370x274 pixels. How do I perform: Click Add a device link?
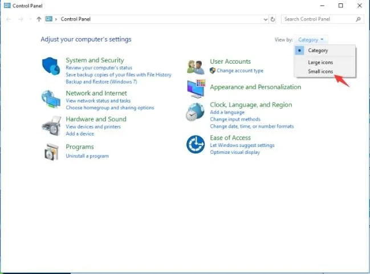pos(80,134)
